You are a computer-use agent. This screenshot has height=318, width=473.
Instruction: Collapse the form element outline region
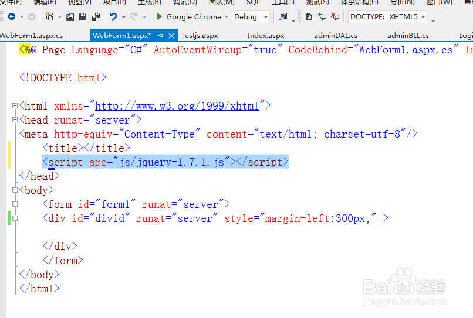[15, 204]
